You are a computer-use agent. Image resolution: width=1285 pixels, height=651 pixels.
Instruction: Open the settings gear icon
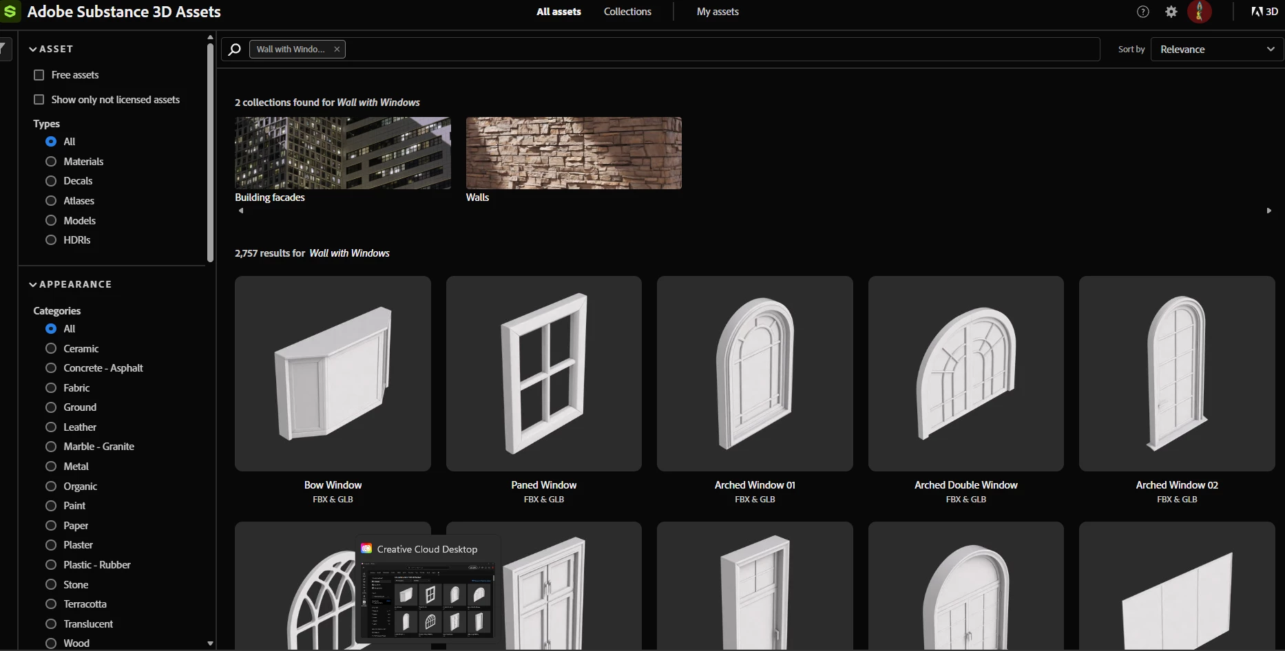pyautogui.click(x=1171, y=12)
